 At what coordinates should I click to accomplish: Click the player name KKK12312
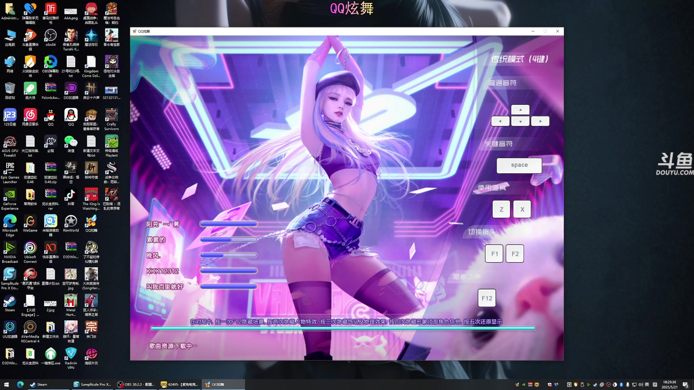163,271
